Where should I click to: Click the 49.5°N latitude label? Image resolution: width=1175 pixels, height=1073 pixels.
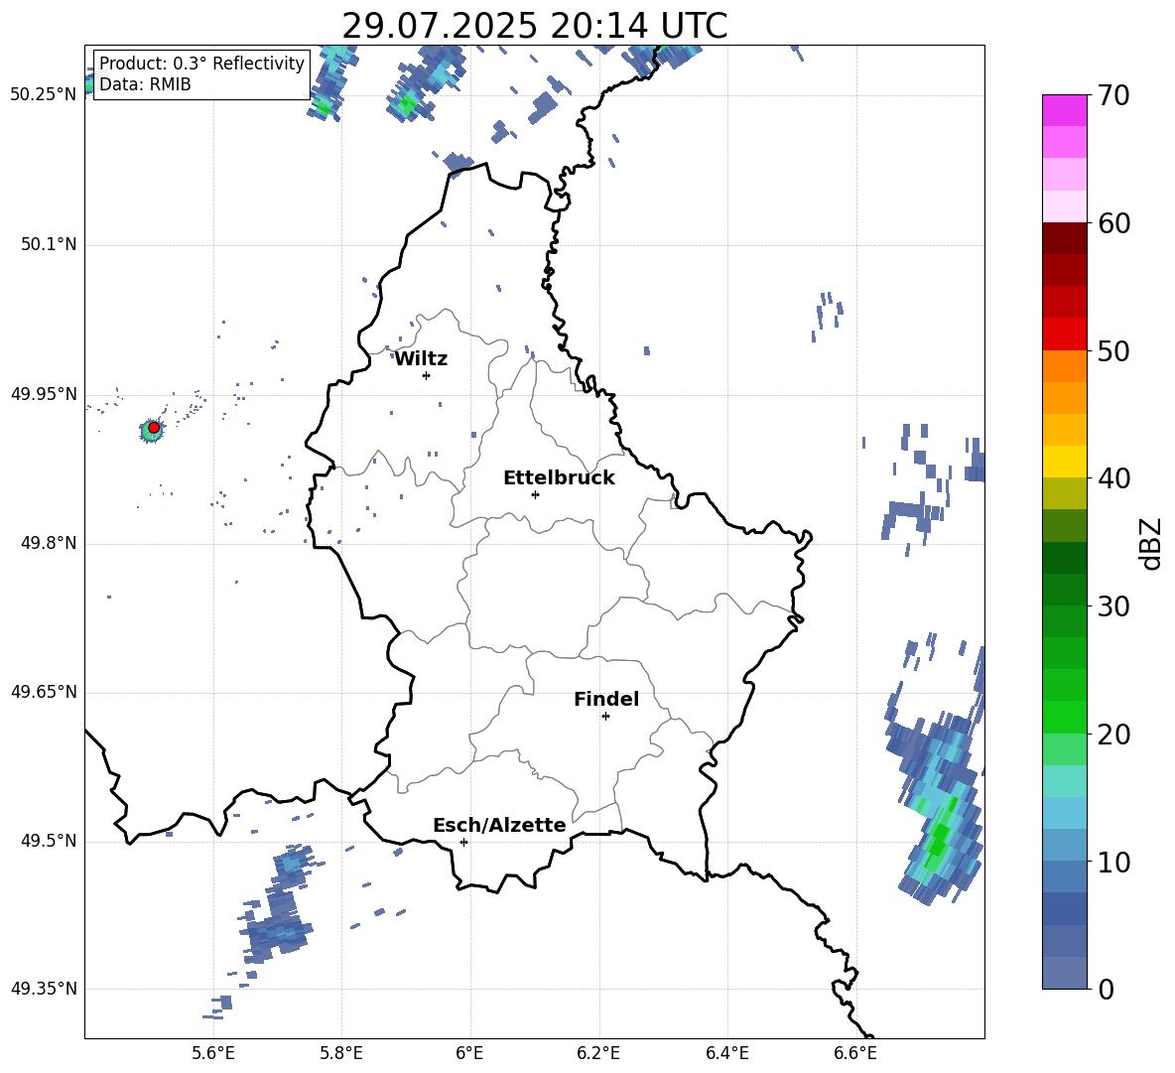48,842
